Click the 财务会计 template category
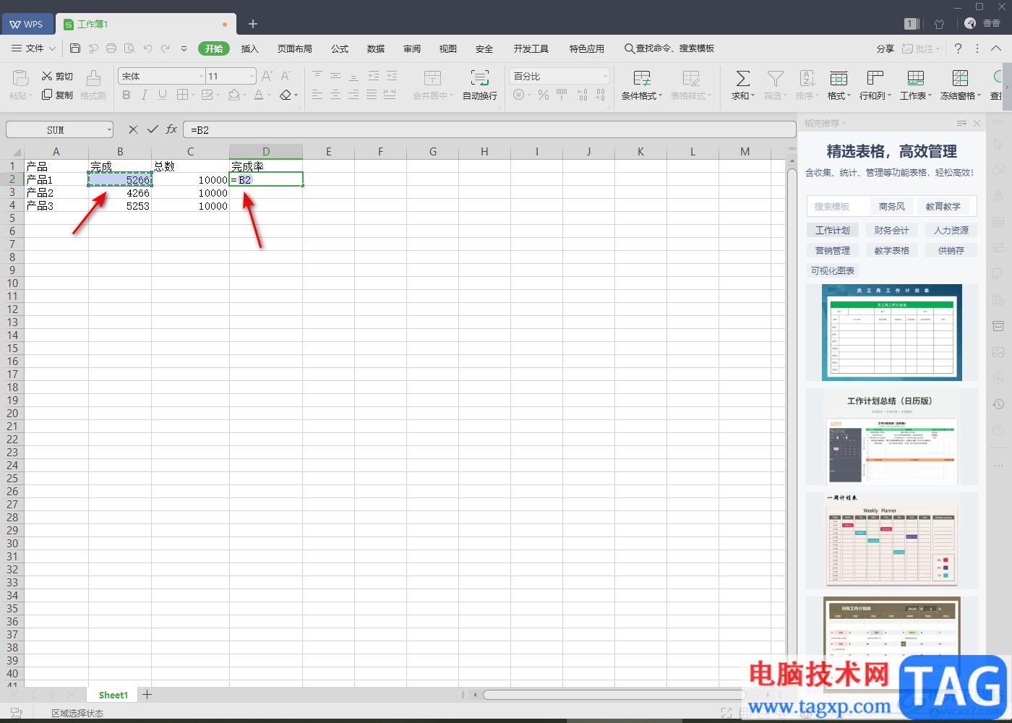The height and width of the screenshot is (723, 1012). 892,230
